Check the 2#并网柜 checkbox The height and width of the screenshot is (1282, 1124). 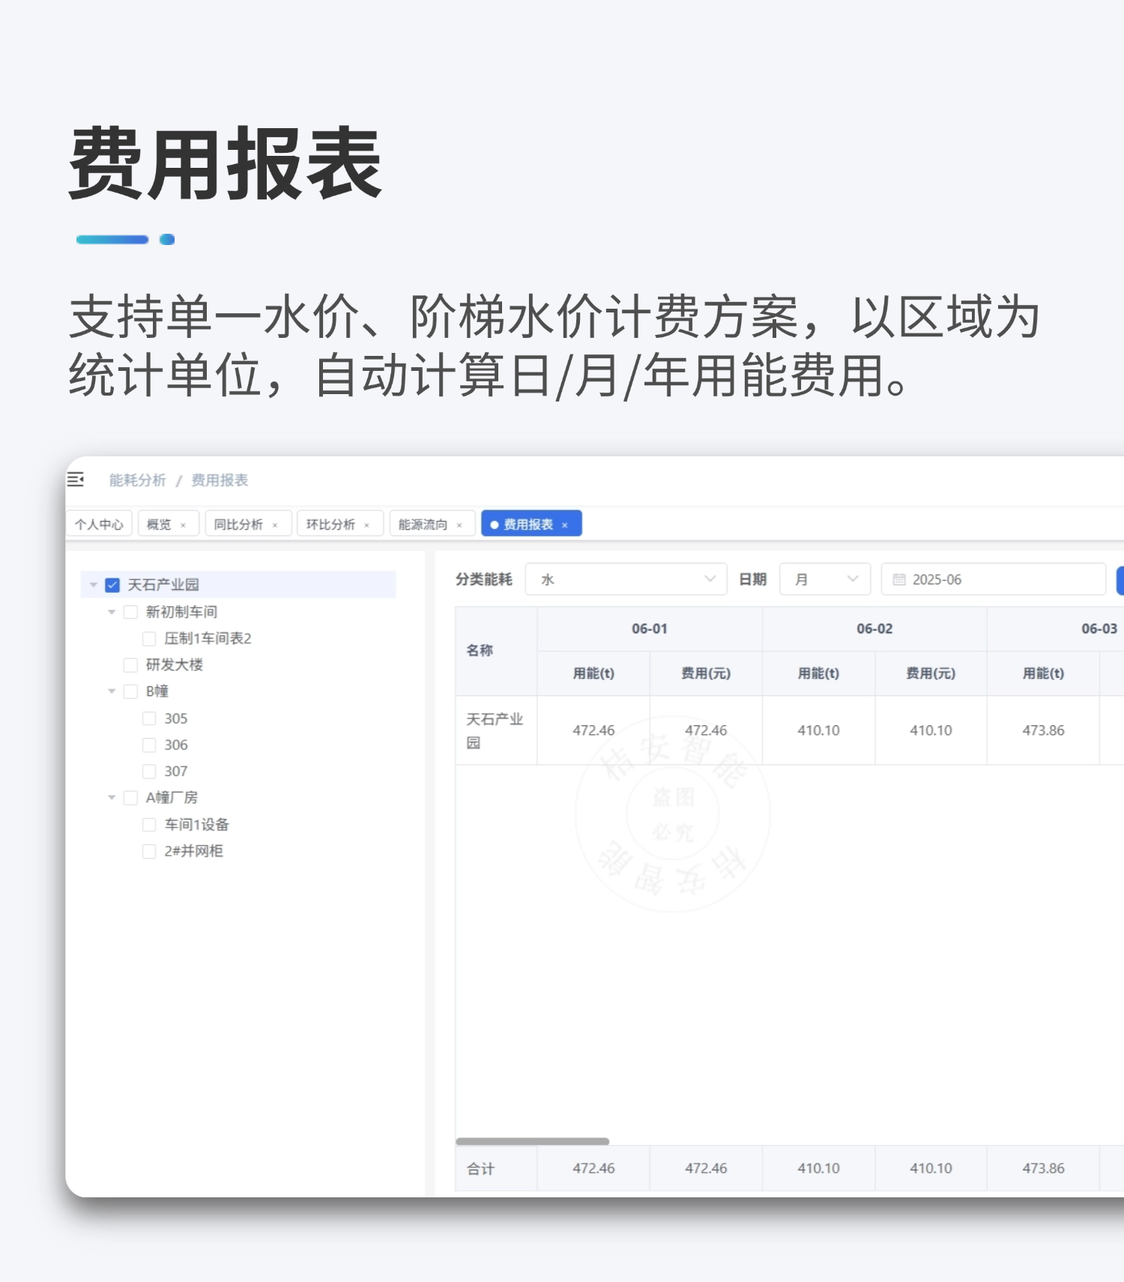click(149, 851)
